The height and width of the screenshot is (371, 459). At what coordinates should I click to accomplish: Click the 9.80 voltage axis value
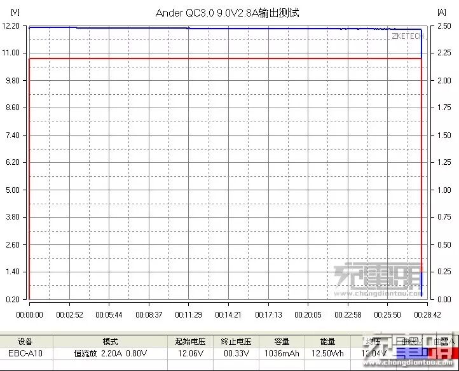13,80
